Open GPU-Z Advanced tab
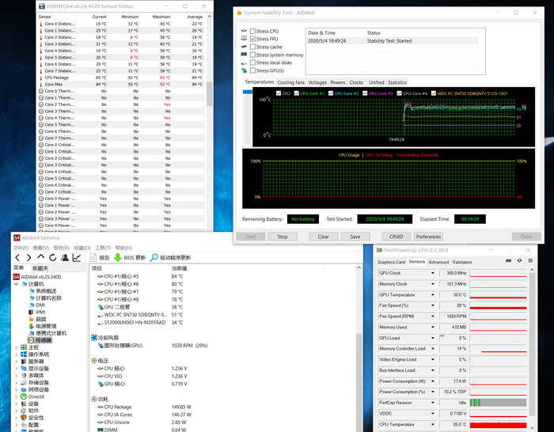The height and width of the screenshot is (432, 554). coord(438,262)
